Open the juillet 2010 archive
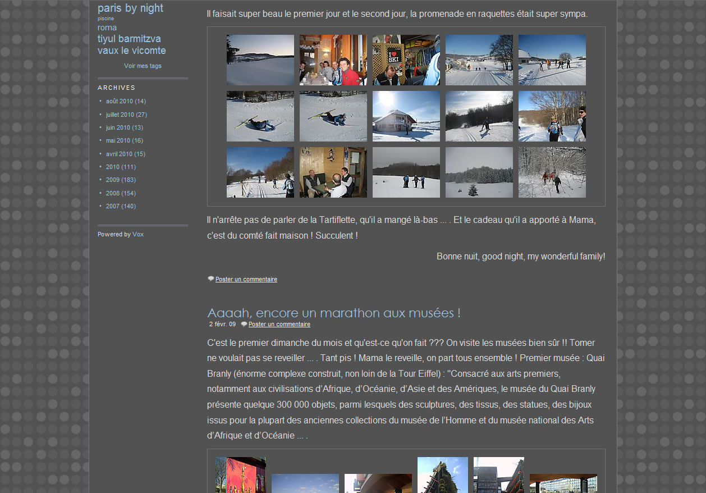 tap(120, 115)
